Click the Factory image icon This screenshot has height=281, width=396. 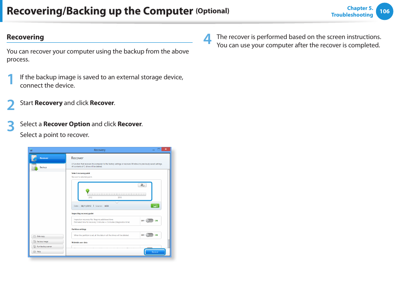34,242
